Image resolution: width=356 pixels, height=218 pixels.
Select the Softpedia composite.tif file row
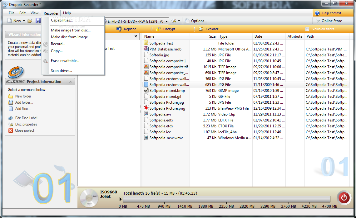tap(246, 67)
